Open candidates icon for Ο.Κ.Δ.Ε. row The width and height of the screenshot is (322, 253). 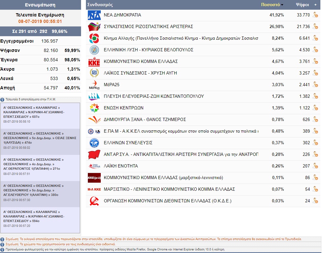(x=316, y=201)
